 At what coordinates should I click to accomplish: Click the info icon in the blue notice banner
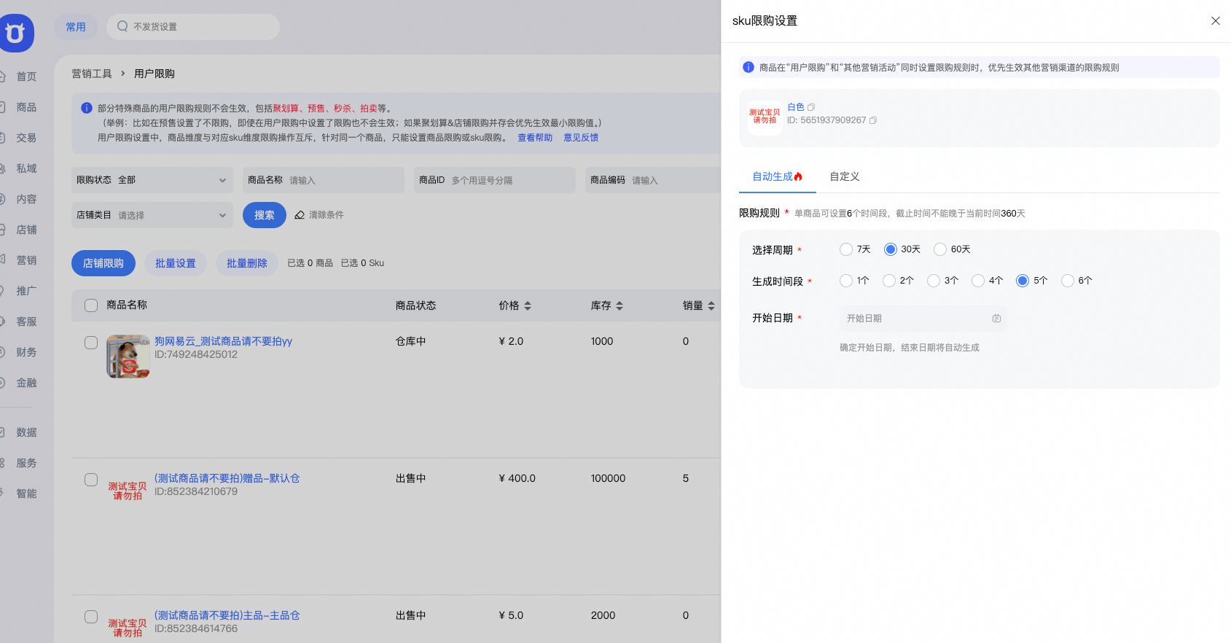[87, 108]
